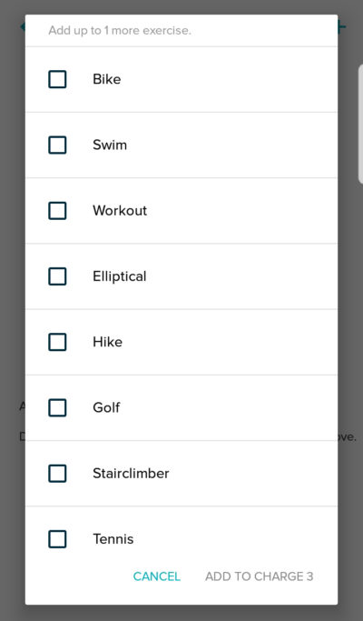Choose the Bike exercise label
The image size is (363, 621).
107,79
